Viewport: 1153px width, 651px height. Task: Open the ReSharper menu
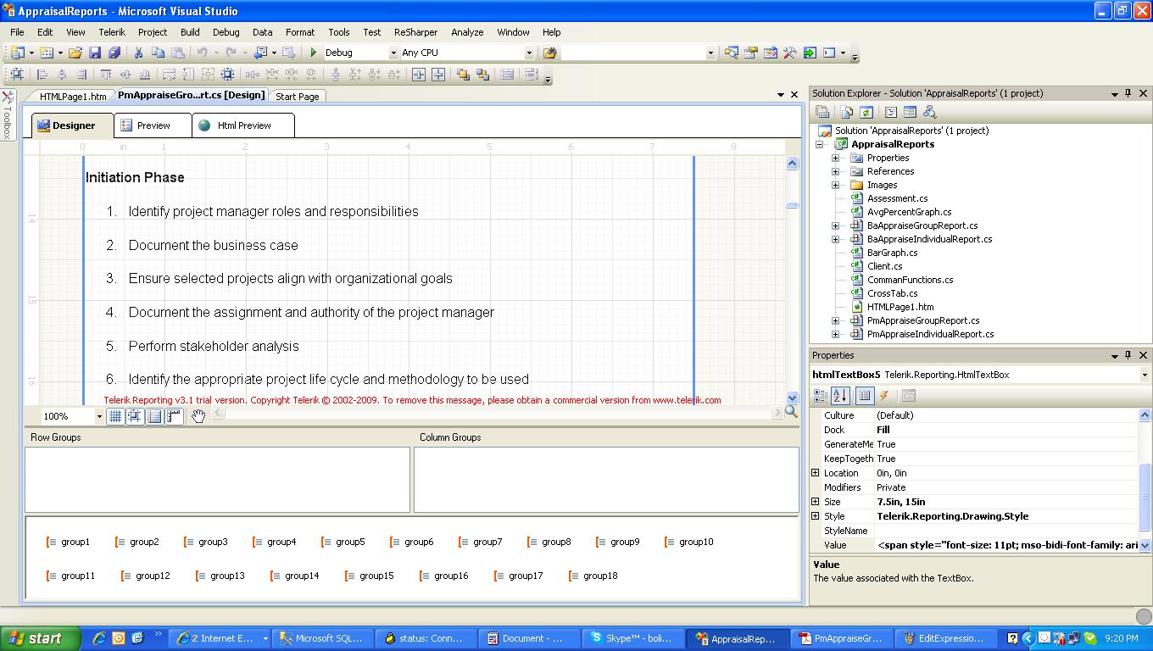point(415,32)
